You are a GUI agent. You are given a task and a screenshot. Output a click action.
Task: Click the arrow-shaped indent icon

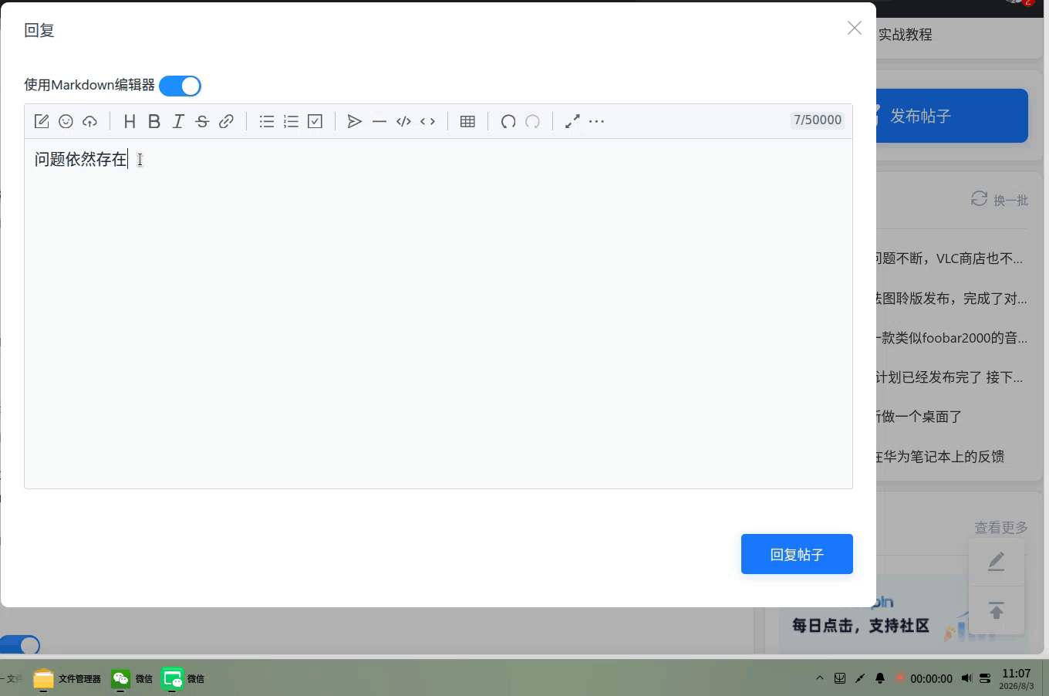click(x=355, y=121)
